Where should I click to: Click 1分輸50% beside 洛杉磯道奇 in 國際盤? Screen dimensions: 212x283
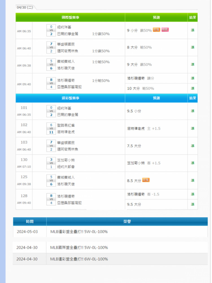[101, 81]
